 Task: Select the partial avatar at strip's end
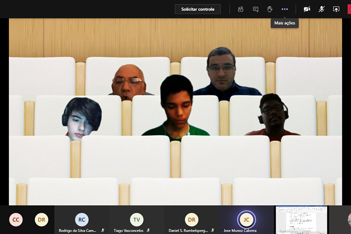[349, 219]
